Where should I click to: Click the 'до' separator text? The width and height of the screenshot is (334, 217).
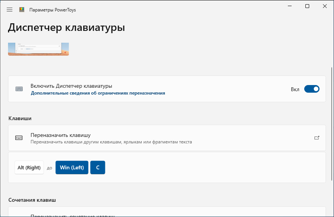pos(49,168)
